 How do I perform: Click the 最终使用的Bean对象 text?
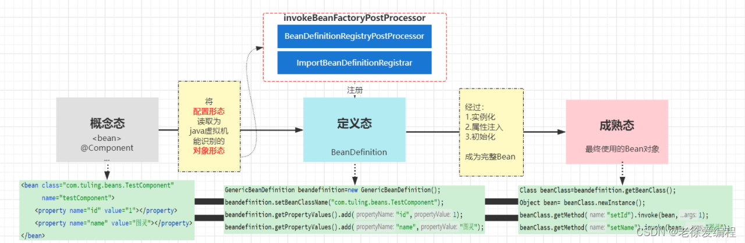(x=622, y=149)
